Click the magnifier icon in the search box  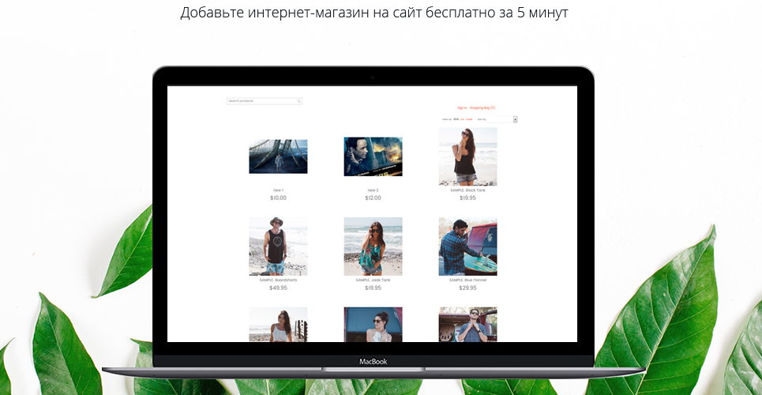click(298, 101)
